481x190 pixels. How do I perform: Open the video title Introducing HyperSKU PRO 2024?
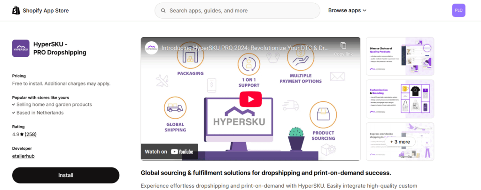(245, 48)
